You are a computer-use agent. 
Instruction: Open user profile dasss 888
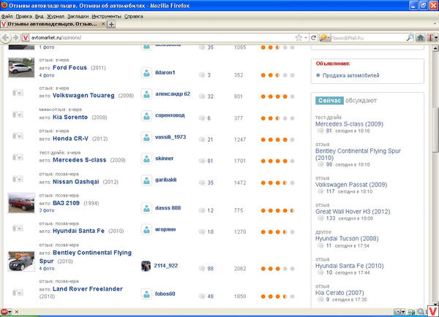pyautogui.click(x=168, y=208)
